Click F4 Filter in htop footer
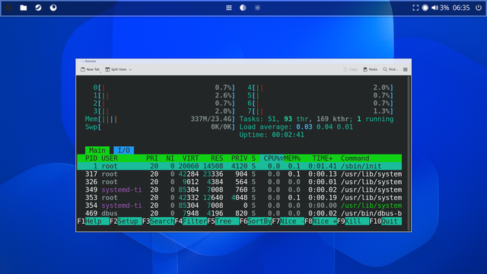The height and width of the screenshot is (274, 487). (x=191, y=221)
